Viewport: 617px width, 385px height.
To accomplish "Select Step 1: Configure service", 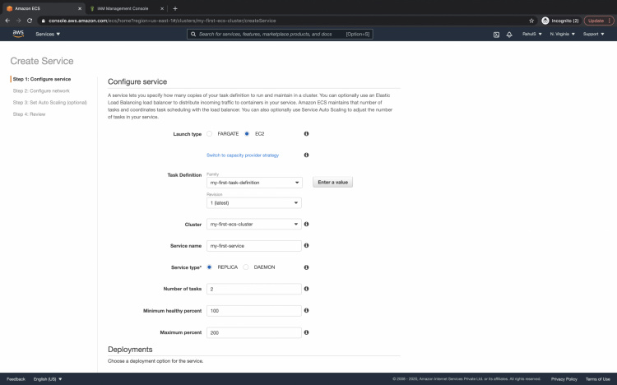I will point(42,79).
